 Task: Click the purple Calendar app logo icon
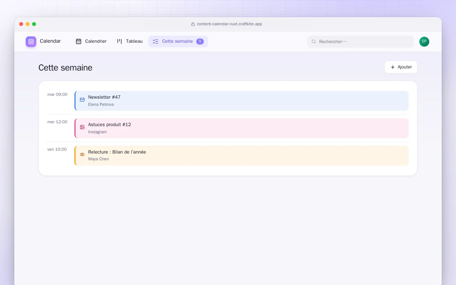point(31,41)
